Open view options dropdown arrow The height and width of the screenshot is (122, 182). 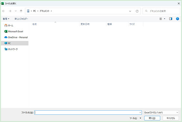pyautogui.click(x=165, y=19)
